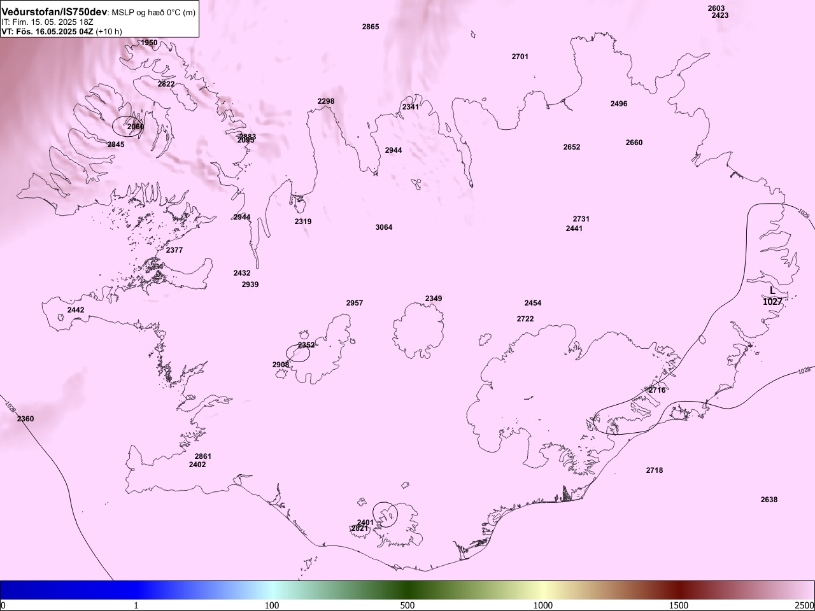
Task: Click the value 2652
Action: (572, 147)
